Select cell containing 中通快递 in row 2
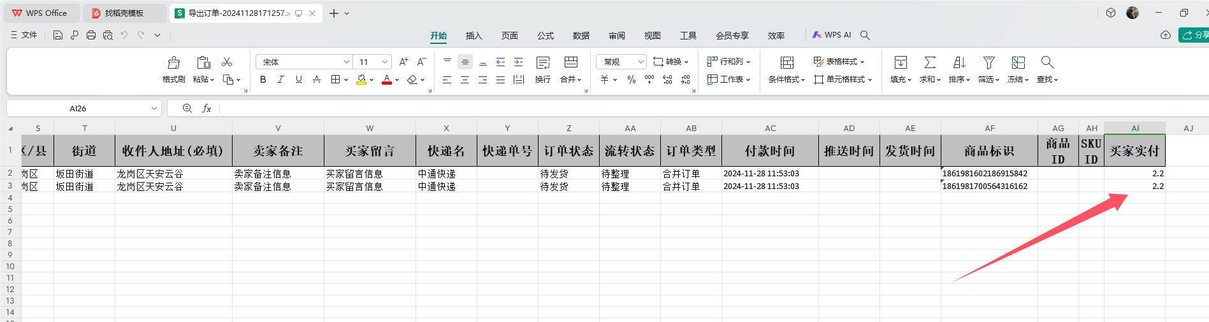The height and width of the screenshot is (322, 1209). click(446, 173)
